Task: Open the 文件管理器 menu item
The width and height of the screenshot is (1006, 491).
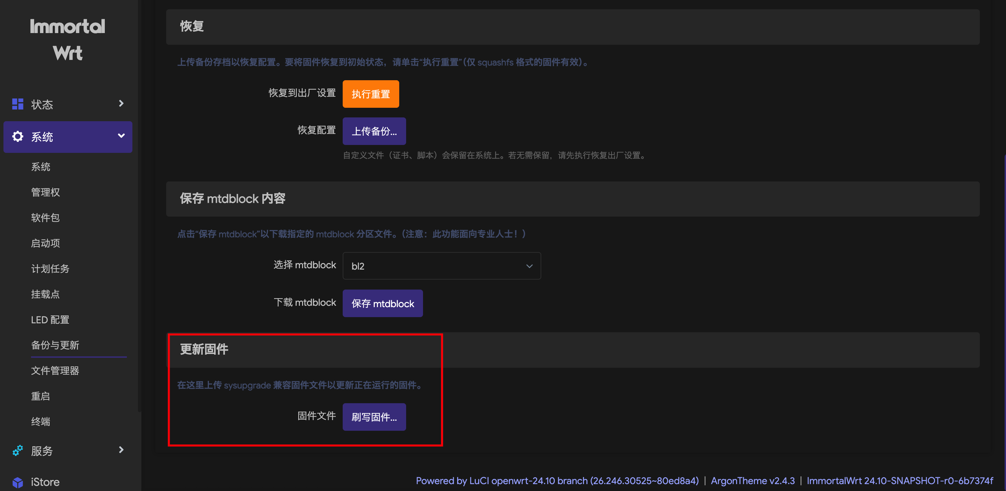Action: [x=55, y=370]
